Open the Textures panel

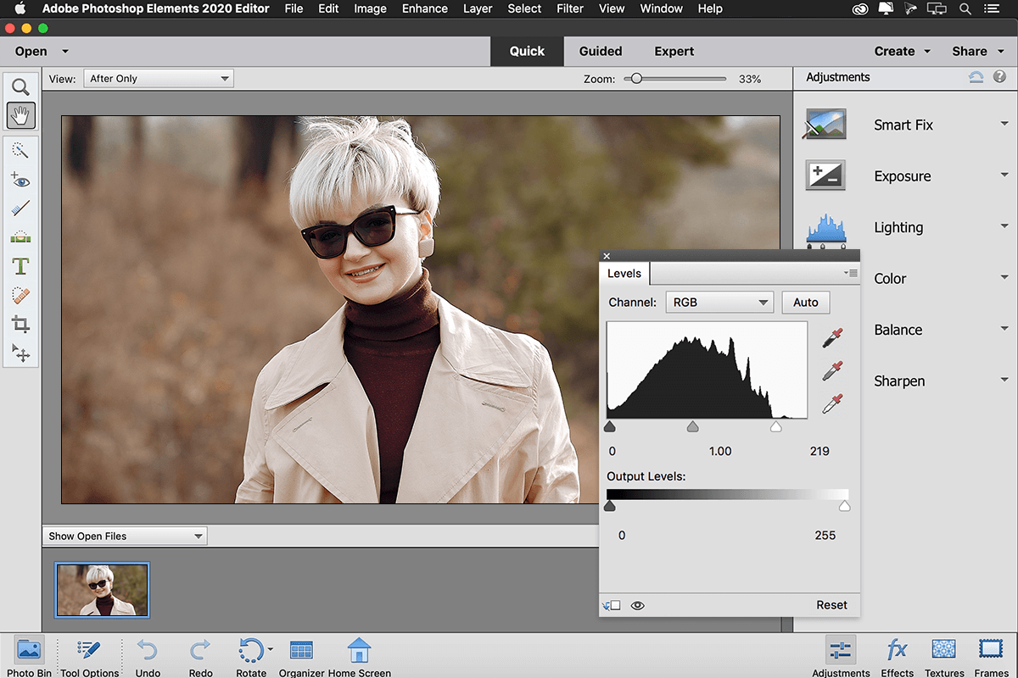click(x=943, y=654)
